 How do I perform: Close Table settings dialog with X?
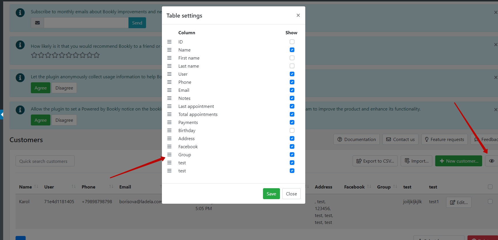tap(298, 15)
